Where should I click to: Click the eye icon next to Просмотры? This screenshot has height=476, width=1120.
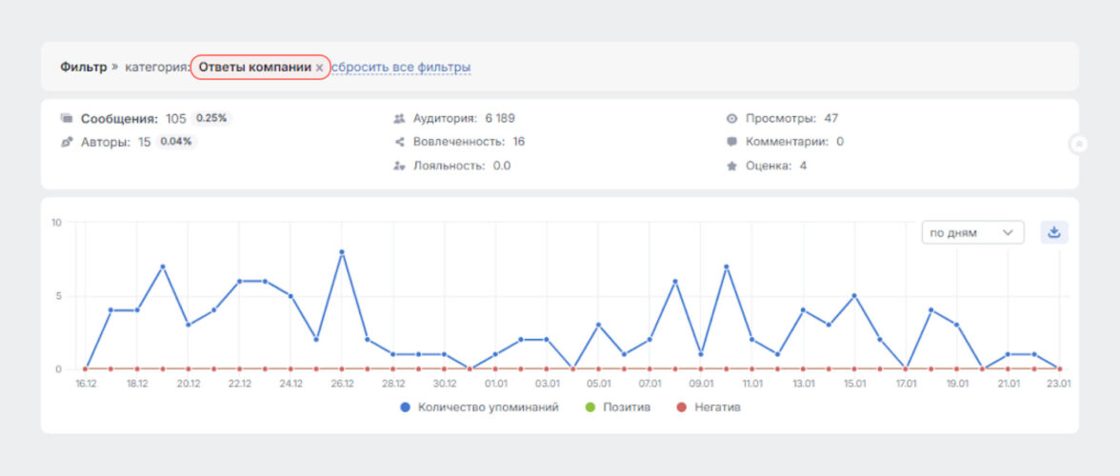pyautogui.click(x=731, y=119)
